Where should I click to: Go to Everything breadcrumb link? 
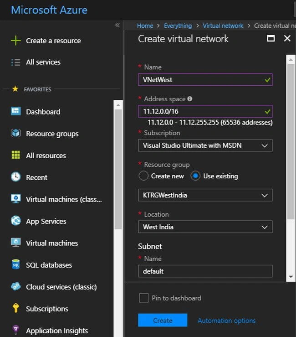pyautogui.click(x=178, y=26)
